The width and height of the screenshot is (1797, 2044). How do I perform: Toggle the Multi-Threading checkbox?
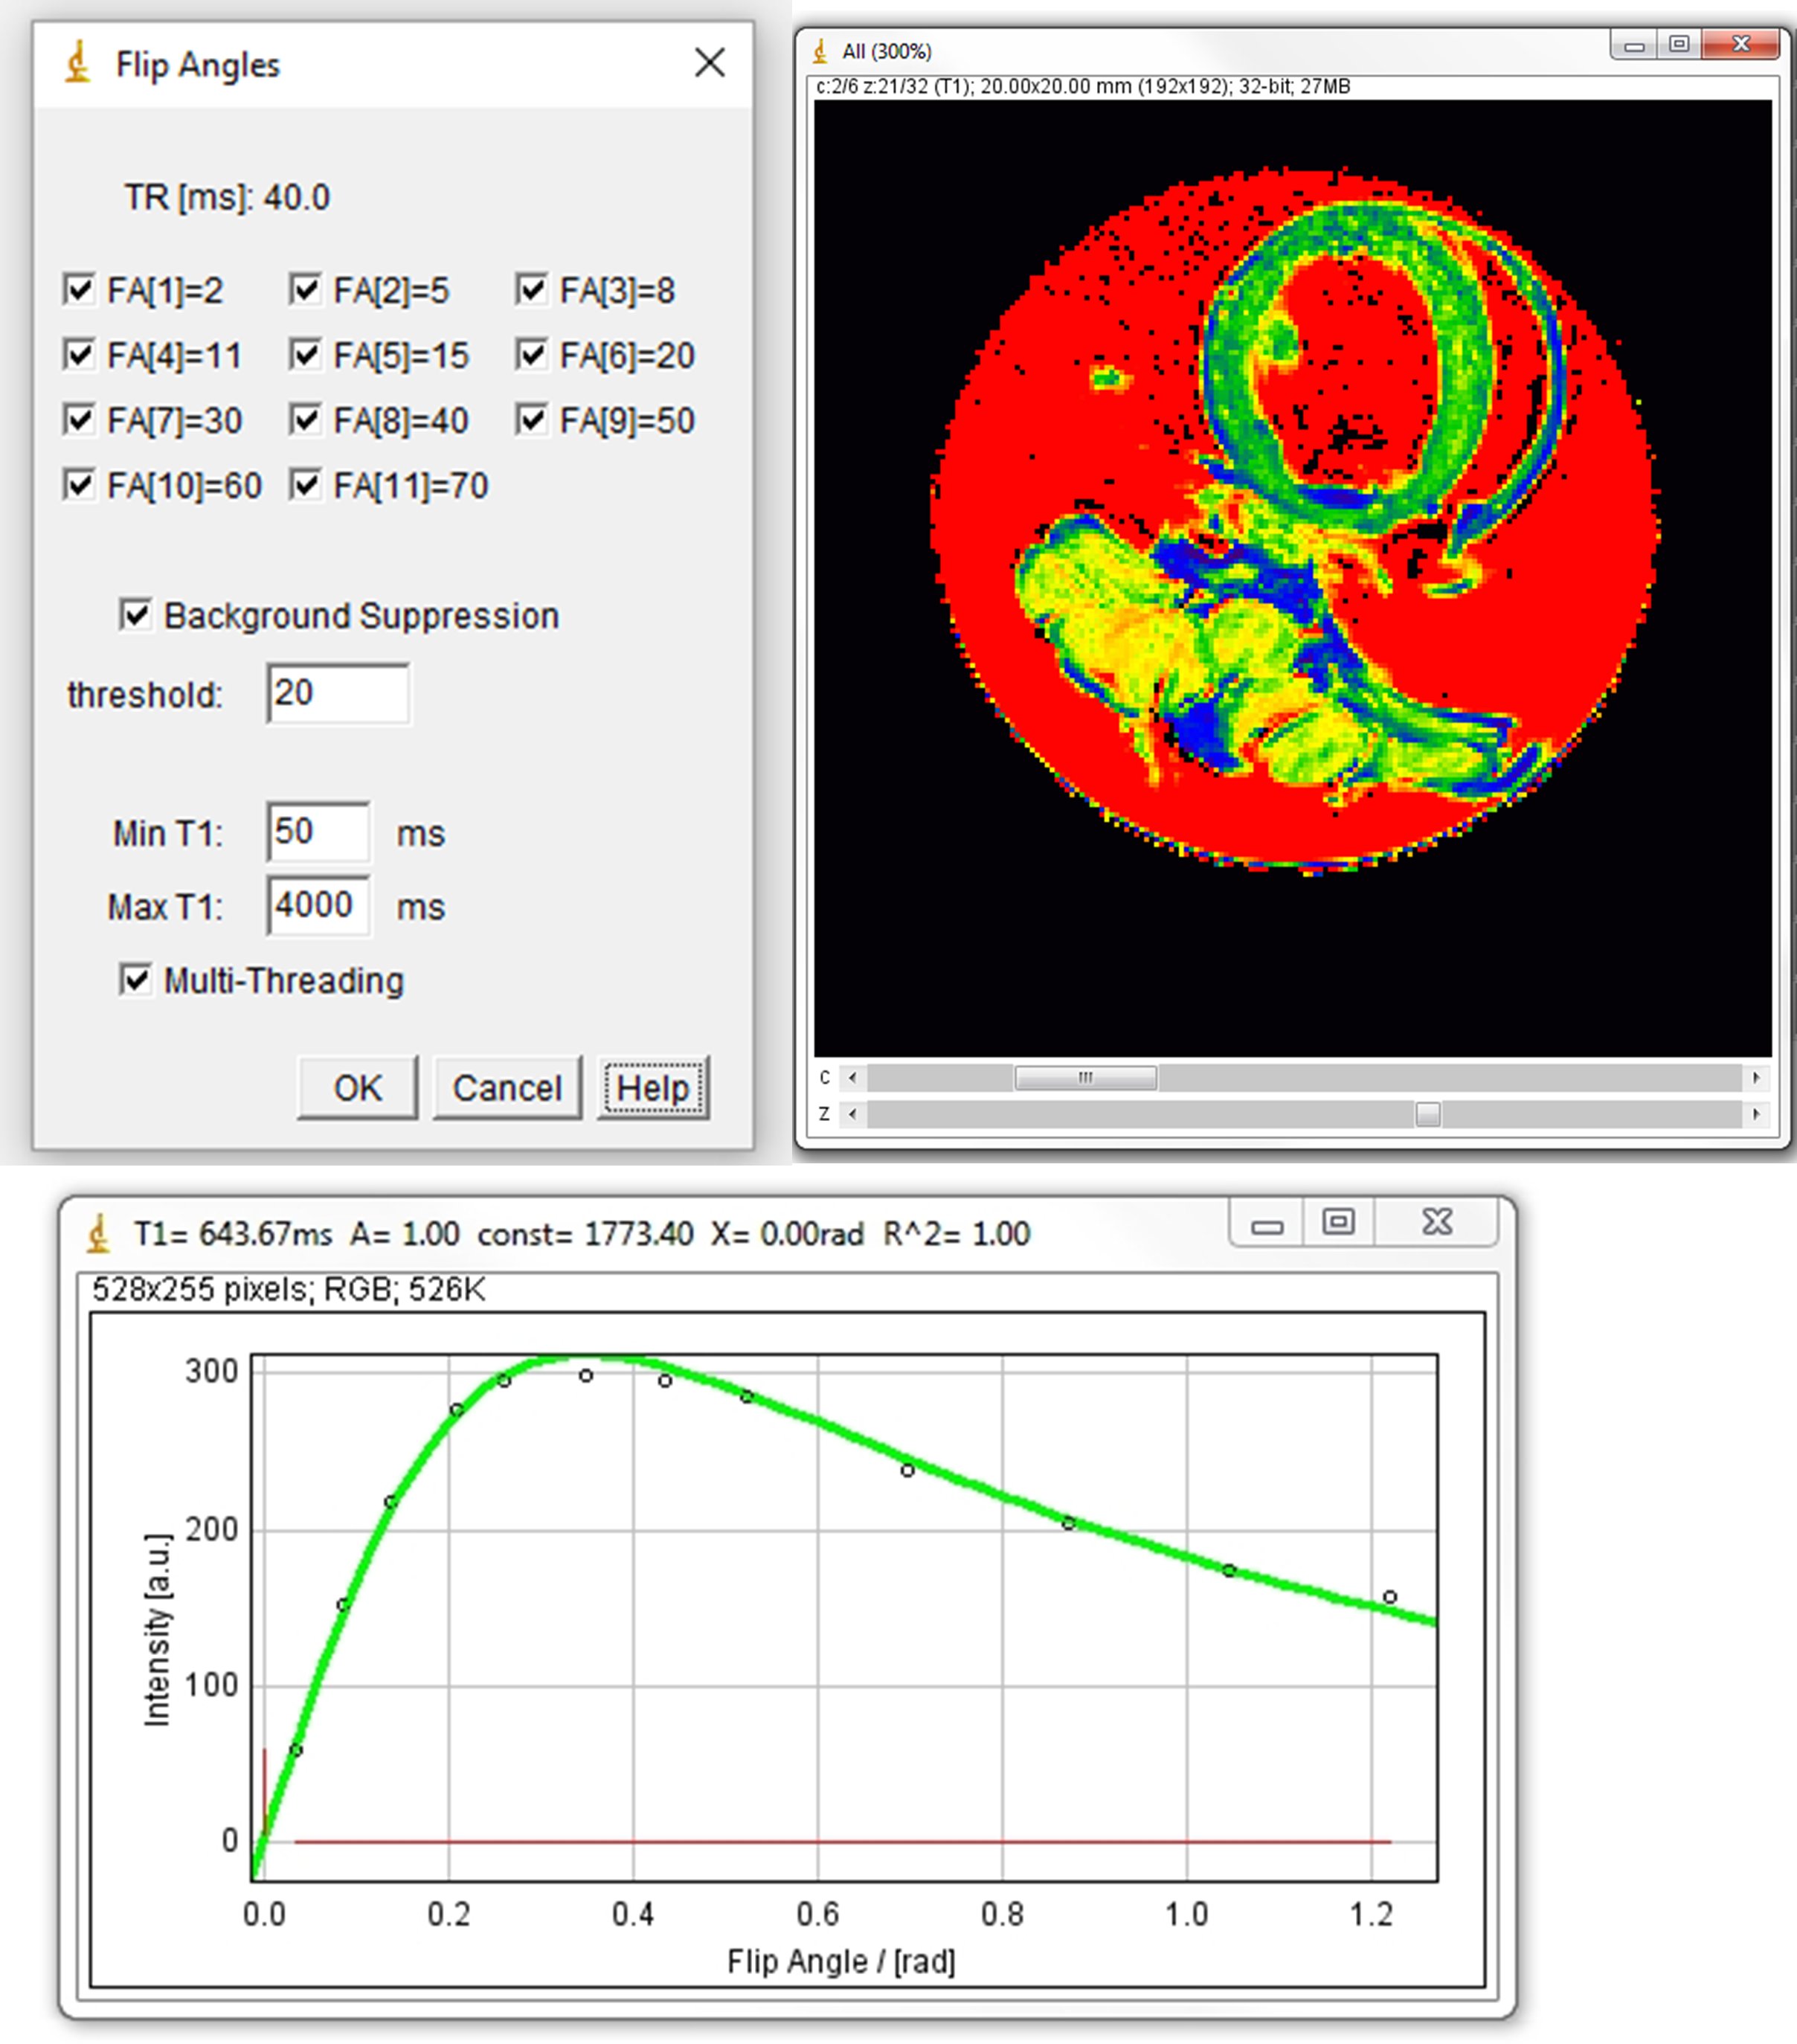pyautogui.click(x=135, y=980)
